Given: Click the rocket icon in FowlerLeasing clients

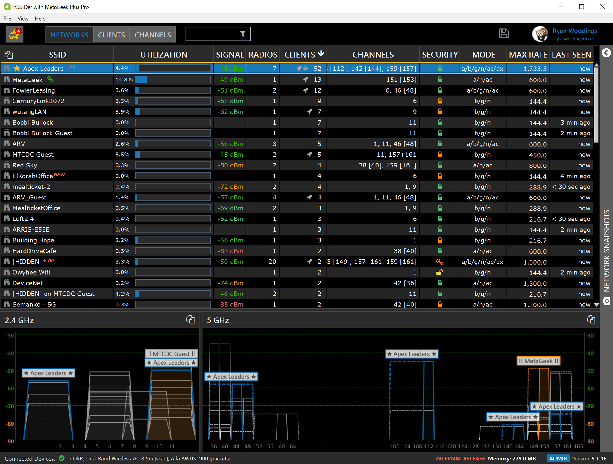Looking at the screenshot, I should click(x=306, y=90).
